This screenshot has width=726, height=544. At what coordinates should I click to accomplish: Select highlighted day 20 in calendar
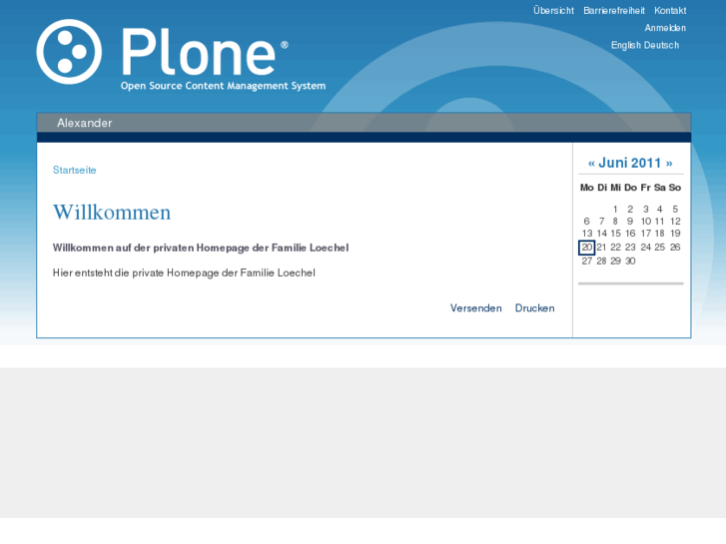[586, 248]
